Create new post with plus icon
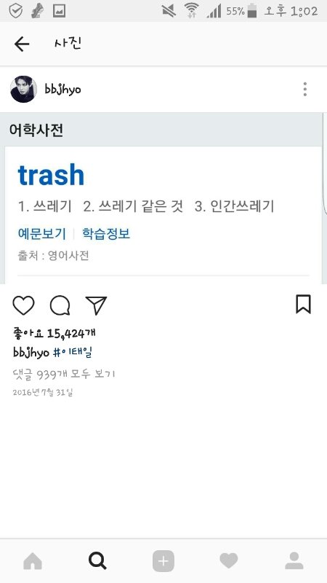Image resolution: width=327 pixels, height=583 pixels. coord(163,560)
